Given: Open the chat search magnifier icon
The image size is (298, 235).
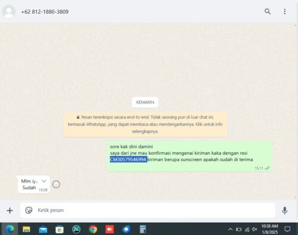Looking at the screenshot, I should [268, 11].
